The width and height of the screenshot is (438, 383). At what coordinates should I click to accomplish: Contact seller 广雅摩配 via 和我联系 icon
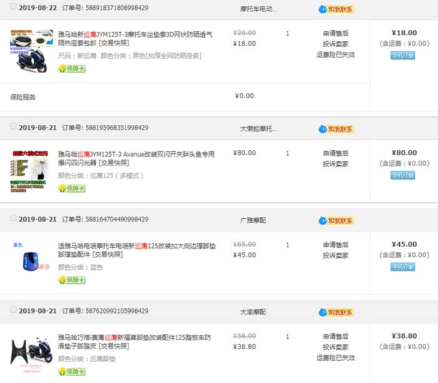(x=336, y=221)
